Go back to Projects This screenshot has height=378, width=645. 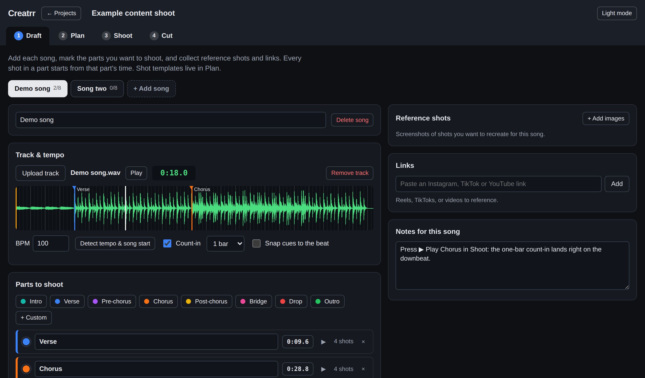point(61,13)
